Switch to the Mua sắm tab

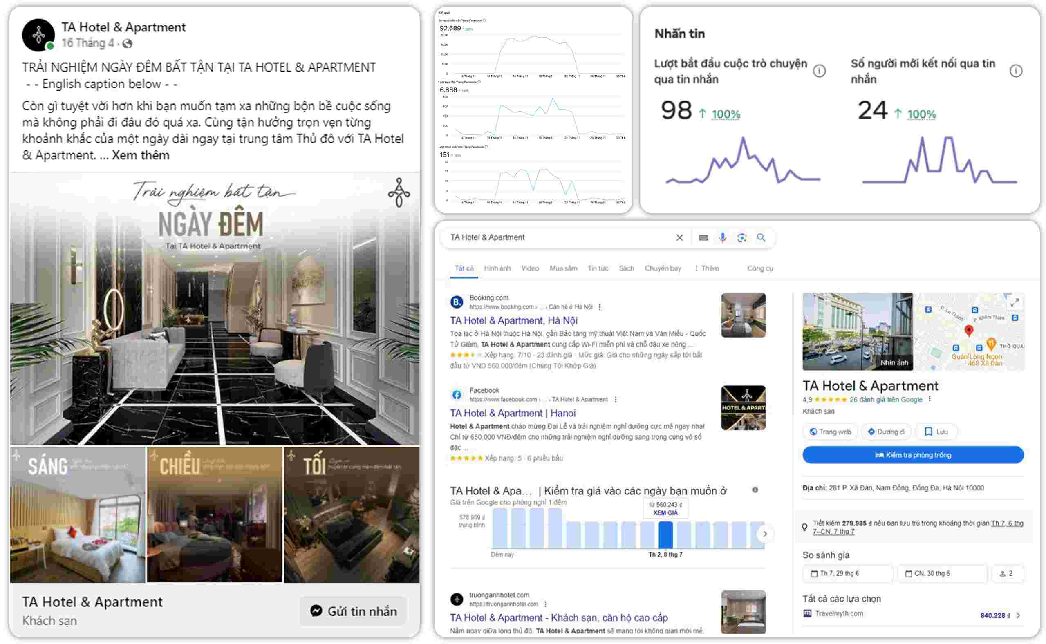click(x=563, y=268)
